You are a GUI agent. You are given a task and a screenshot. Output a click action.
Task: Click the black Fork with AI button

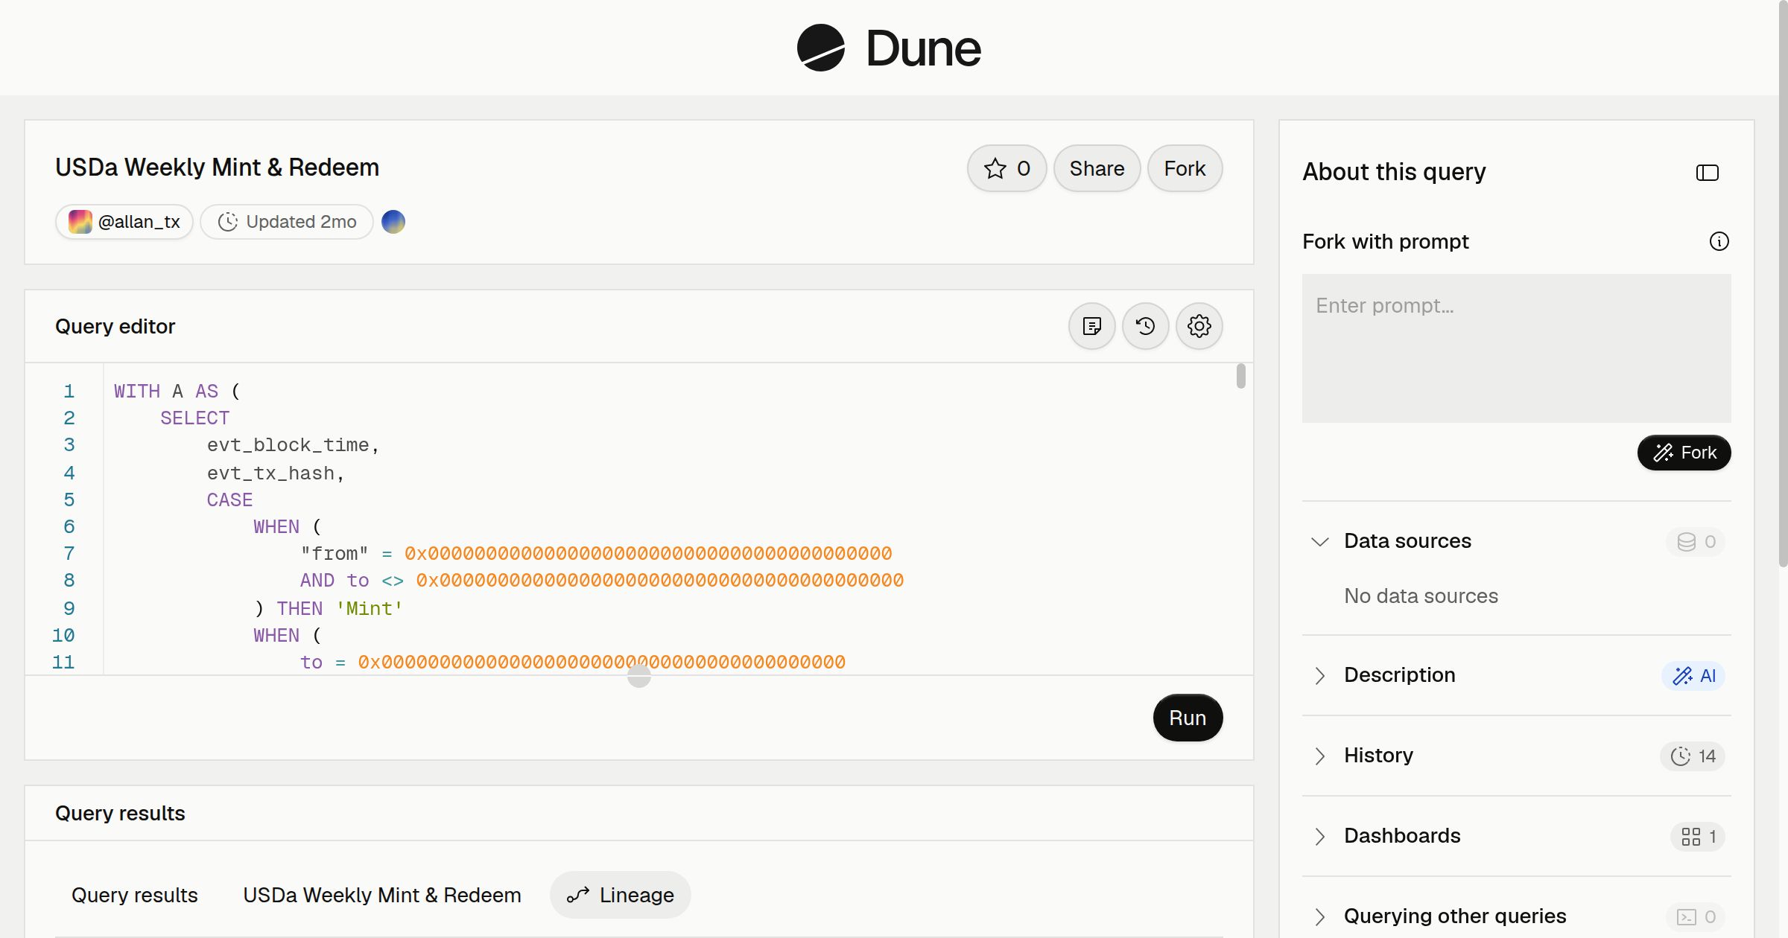[1684, 453]
